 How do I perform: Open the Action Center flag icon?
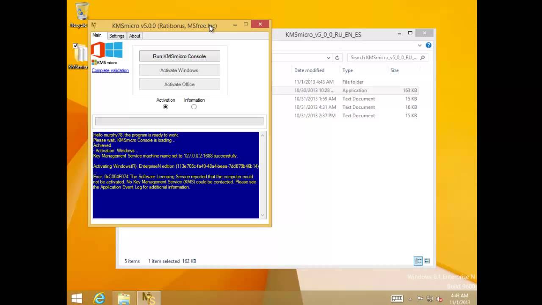click(x=420, y=299)
